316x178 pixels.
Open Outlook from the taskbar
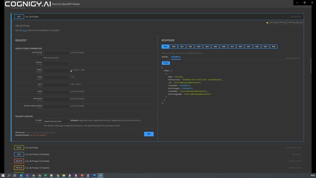[x=21, y=176]
